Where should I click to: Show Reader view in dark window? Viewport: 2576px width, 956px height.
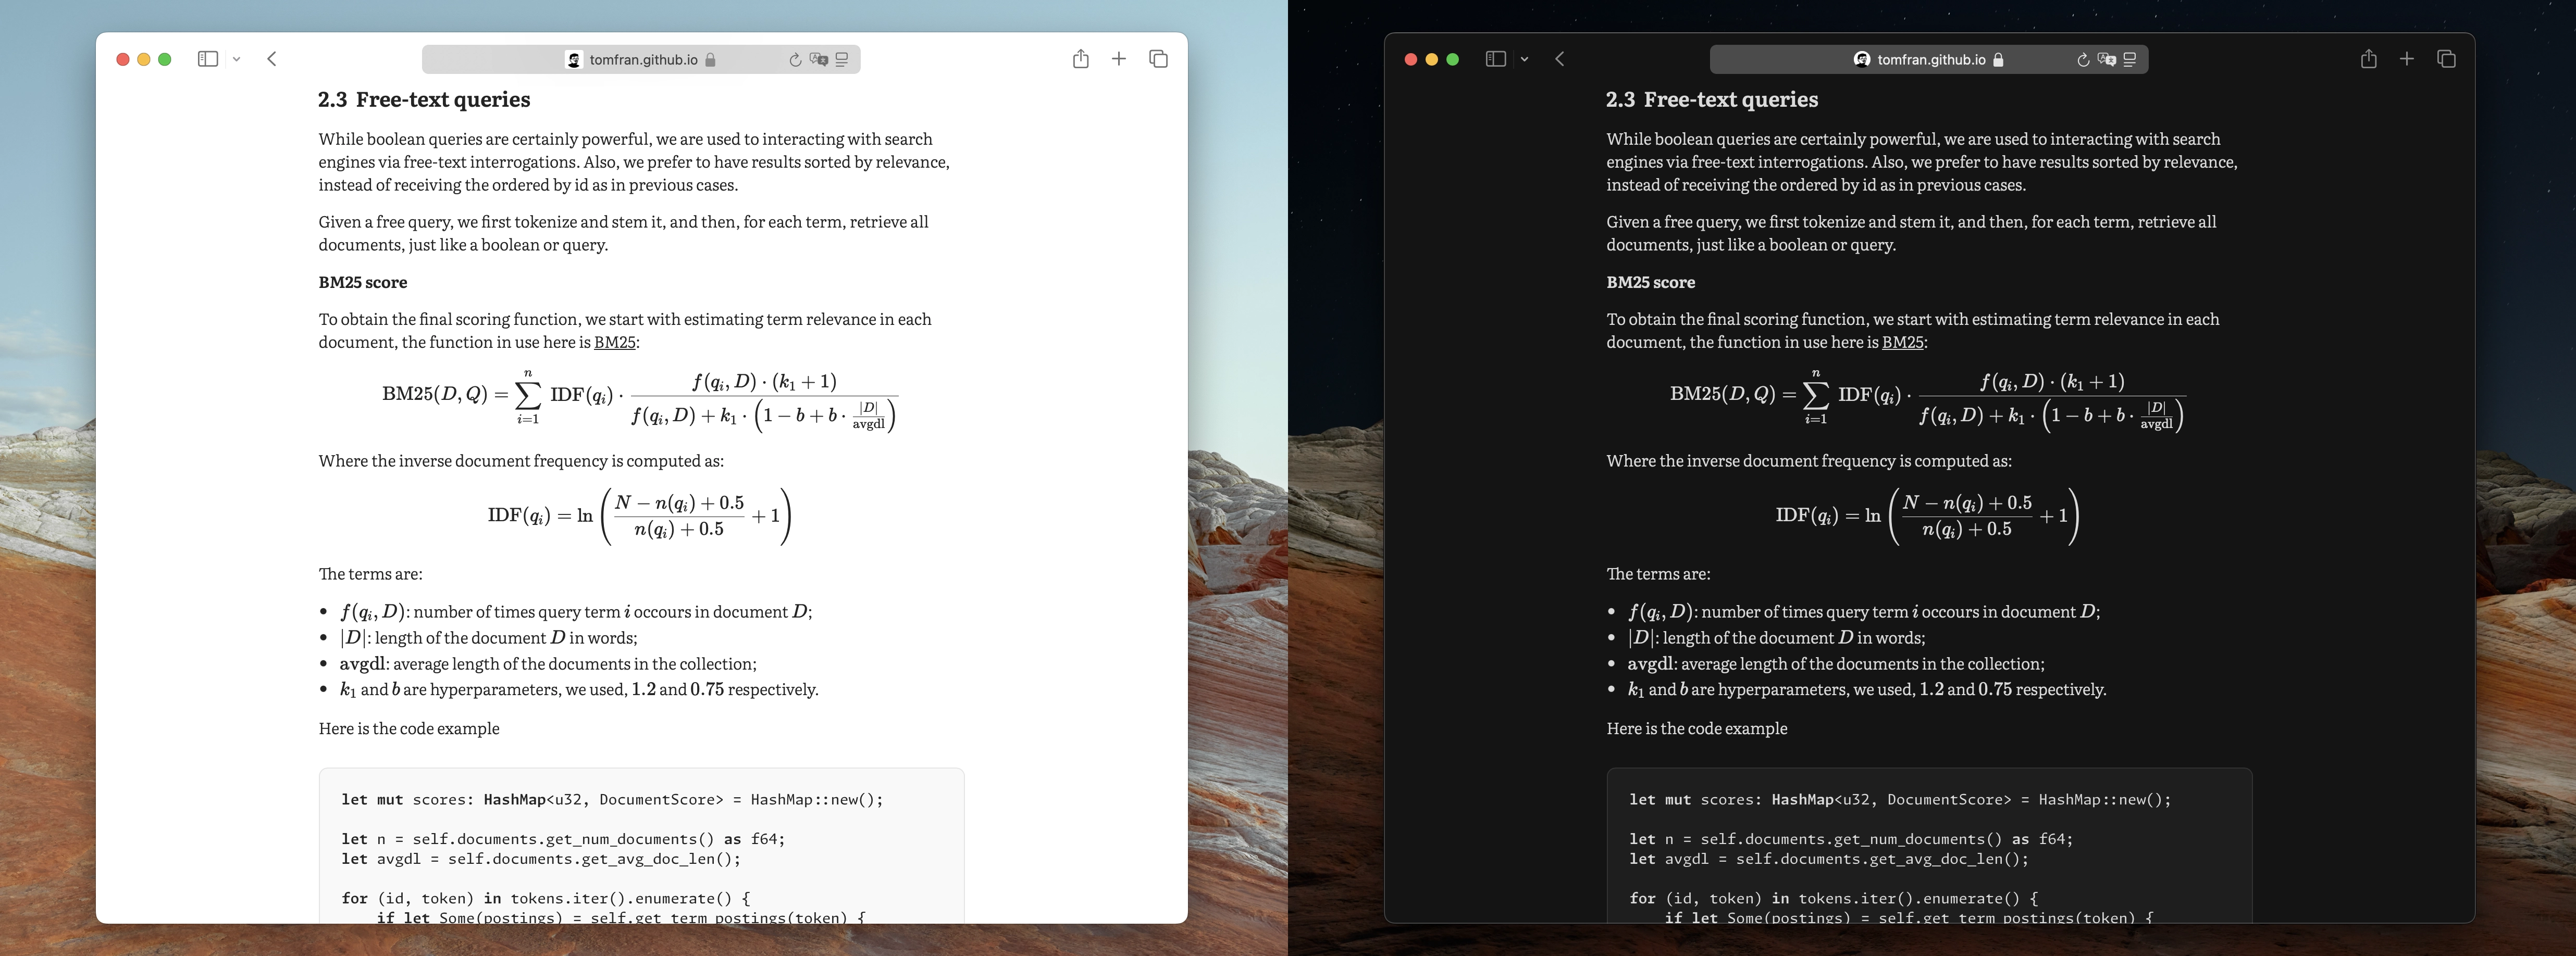2130,60
